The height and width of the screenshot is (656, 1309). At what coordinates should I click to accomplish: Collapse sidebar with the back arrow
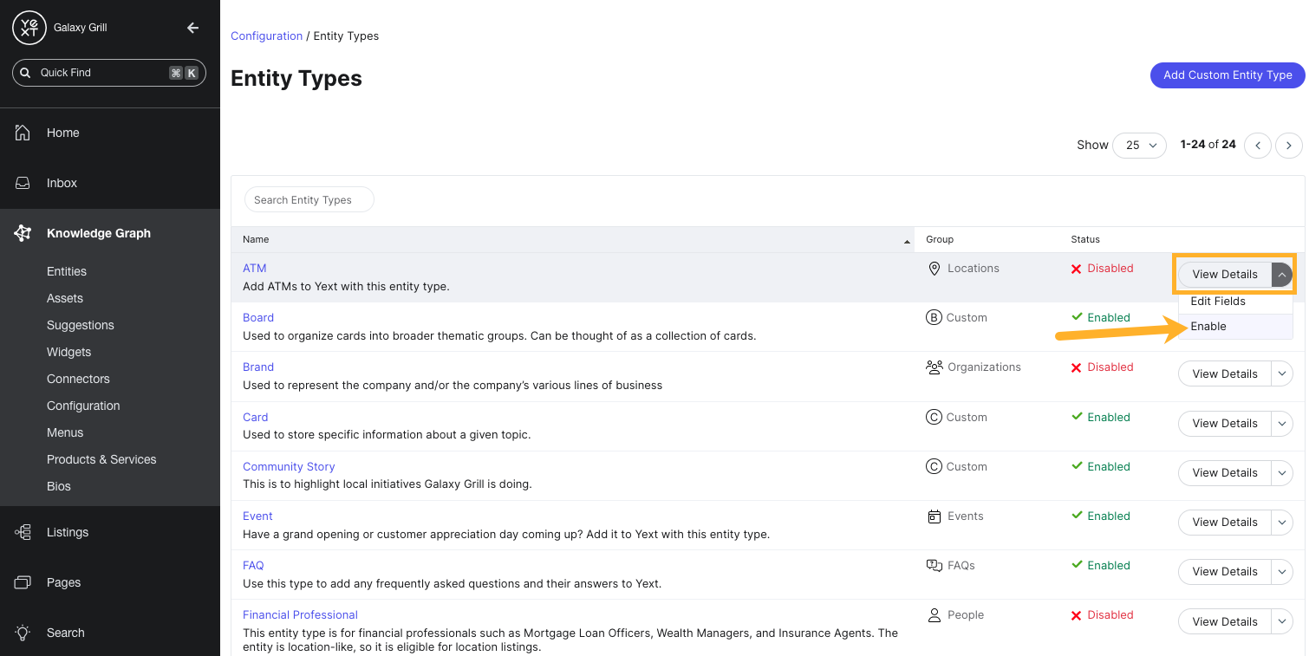(x=192, y=28)
